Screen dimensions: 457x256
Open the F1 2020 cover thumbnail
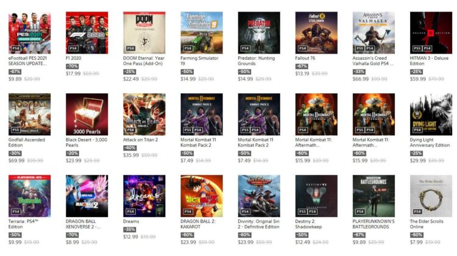pos(87,33)
